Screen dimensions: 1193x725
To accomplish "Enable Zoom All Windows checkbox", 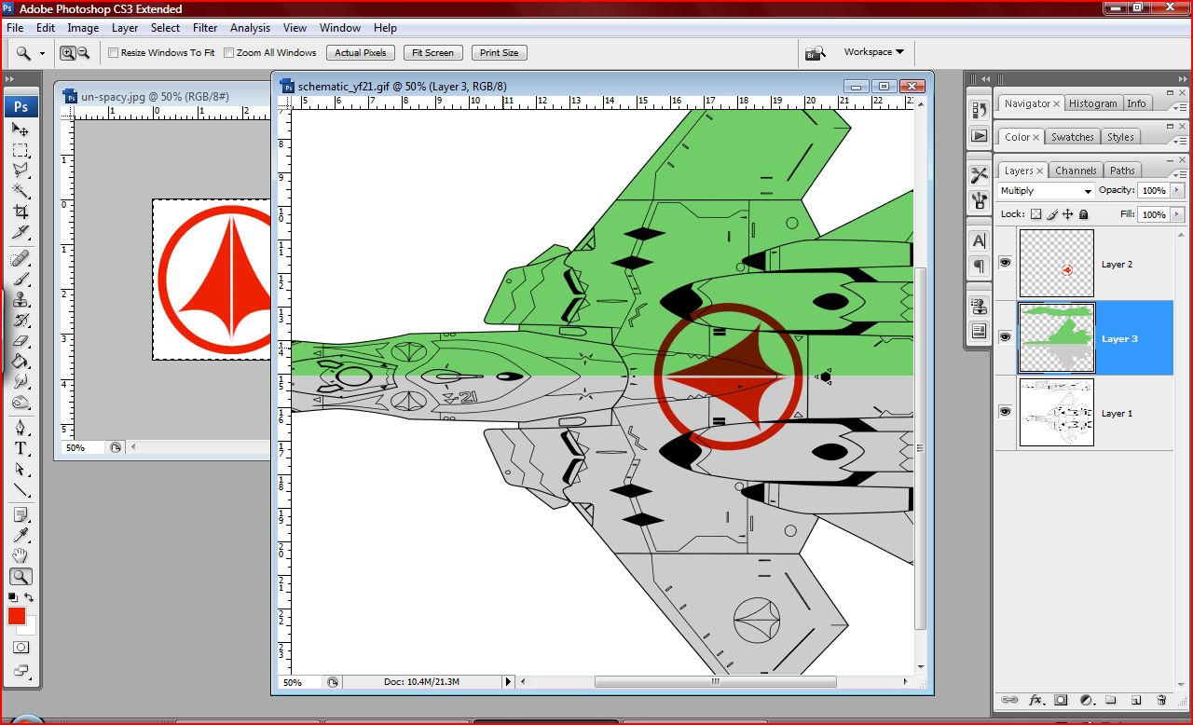I will click(x=229, y=53).
